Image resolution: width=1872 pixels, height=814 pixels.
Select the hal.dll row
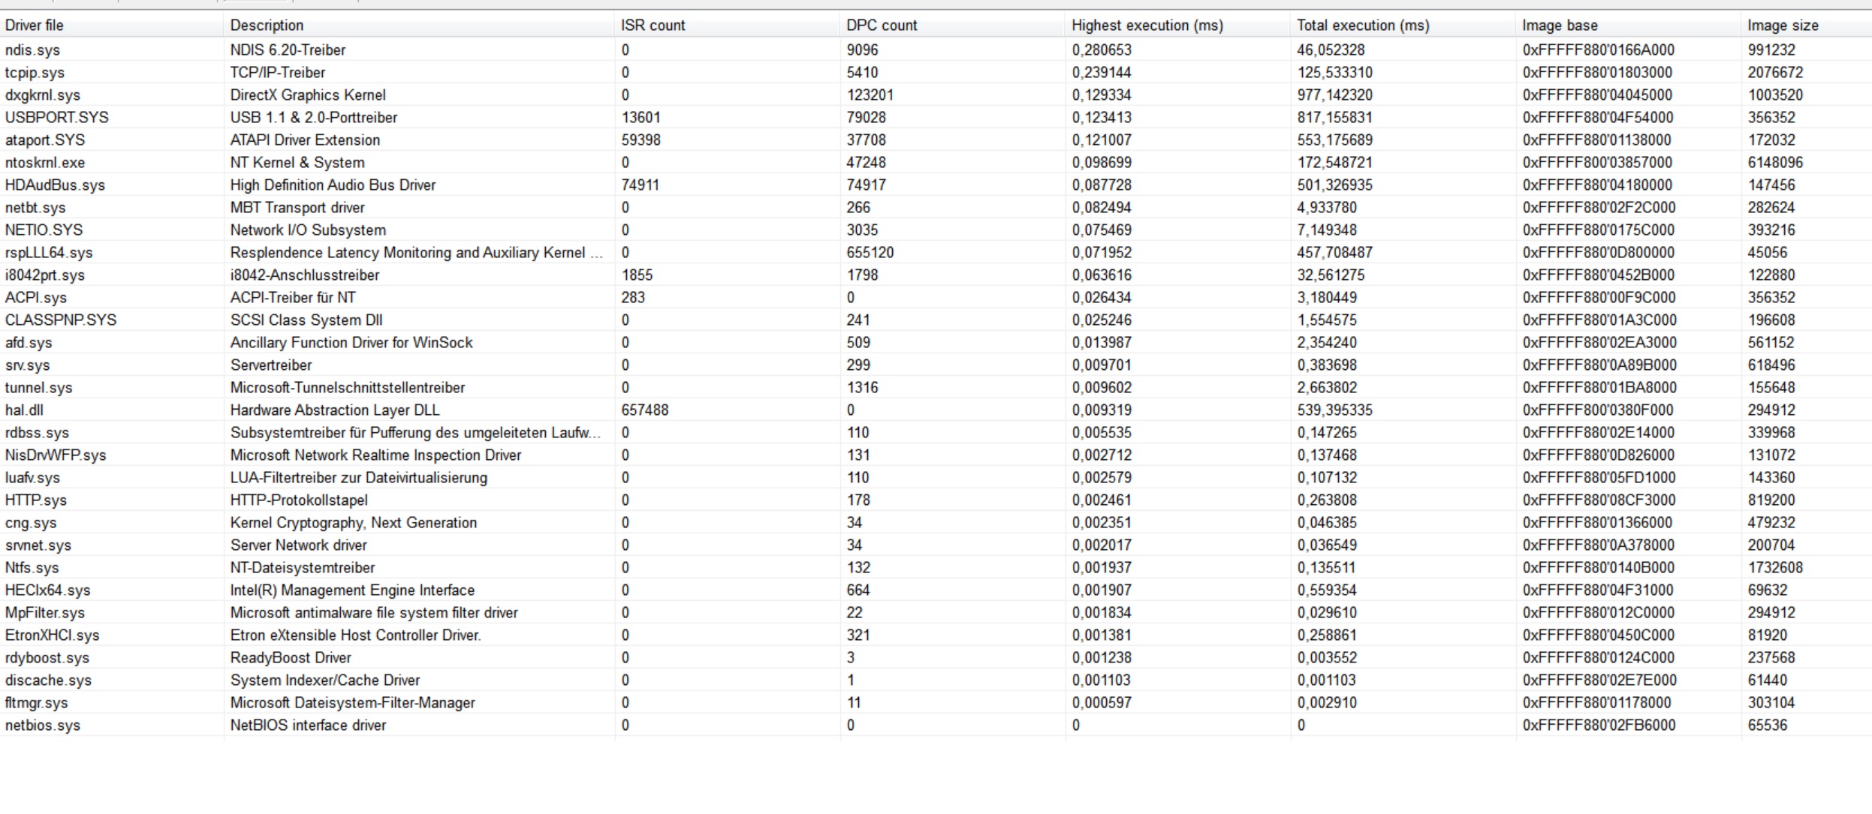tap(24, 410)
